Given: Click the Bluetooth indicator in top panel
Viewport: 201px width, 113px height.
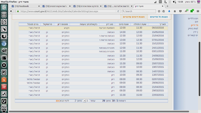Looking at the screenshot, I should pyautogui.click(x=165, y=2).
